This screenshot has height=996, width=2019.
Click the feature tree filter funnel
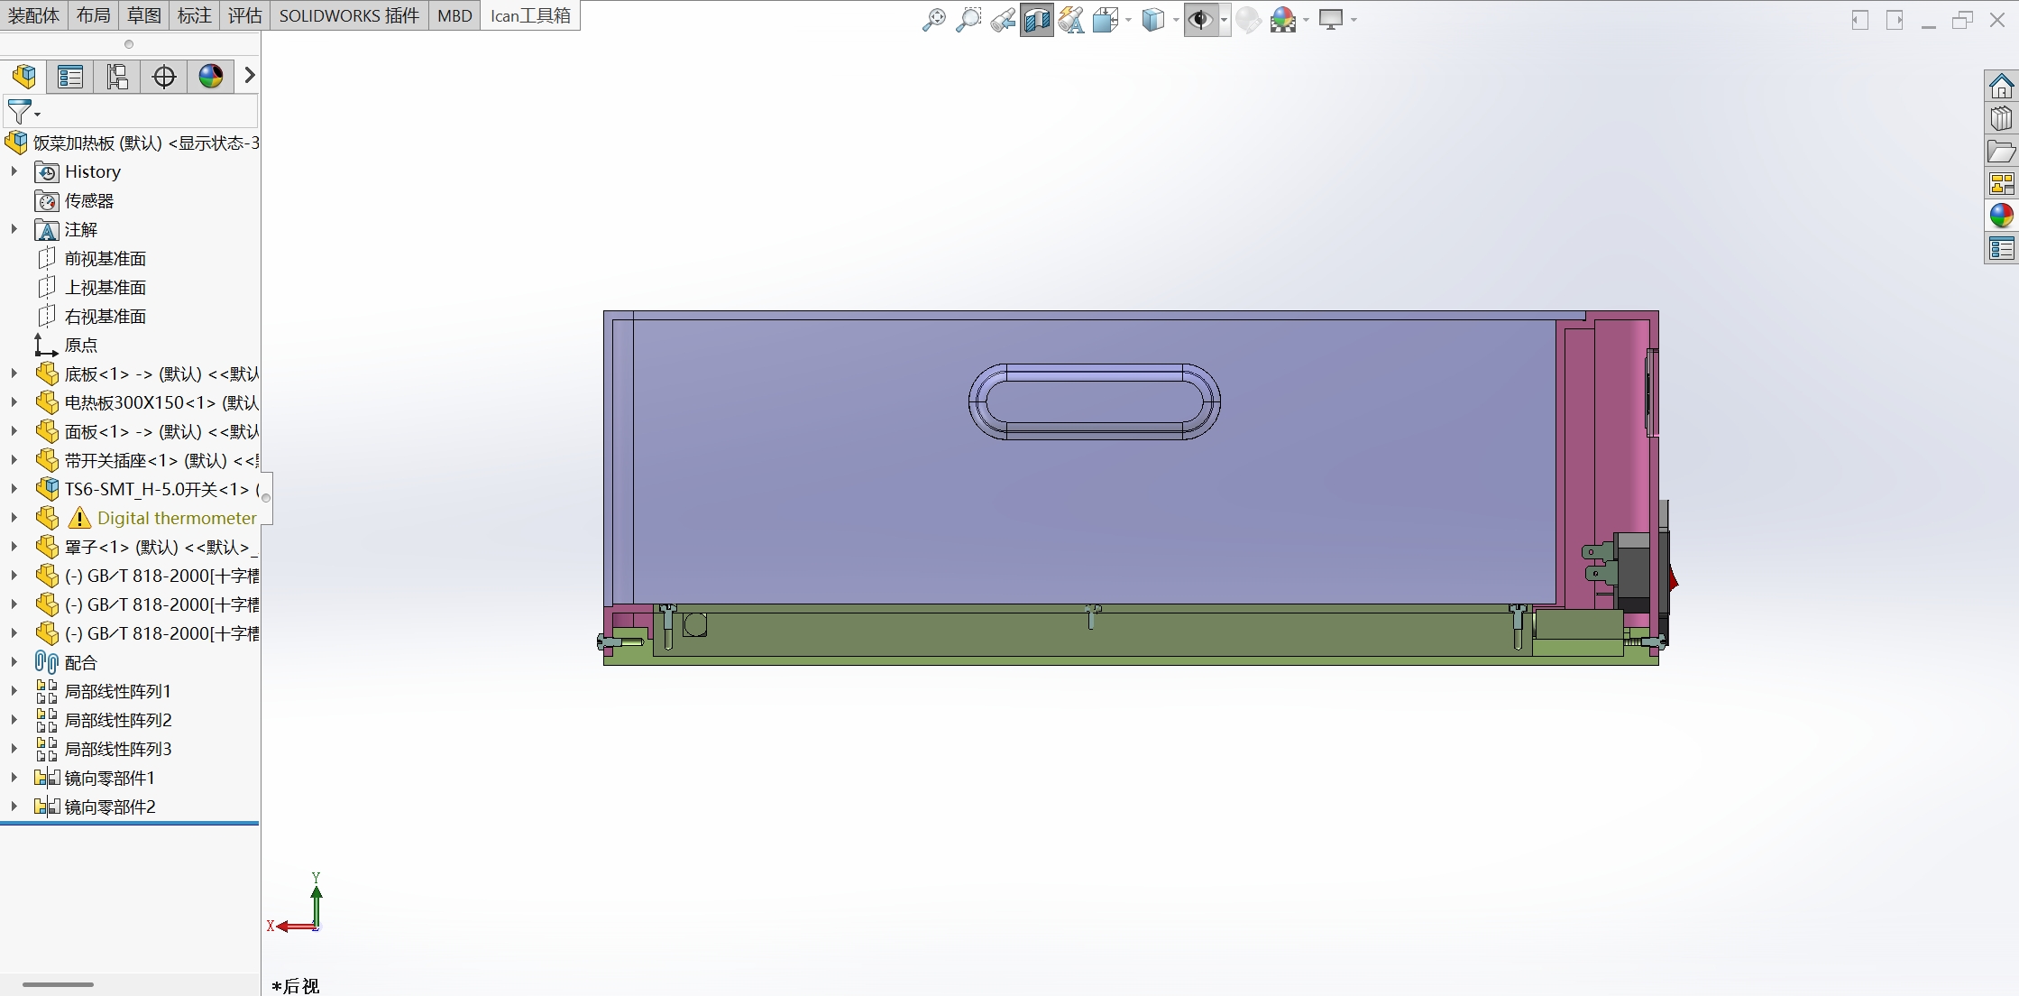pos(19,112)
